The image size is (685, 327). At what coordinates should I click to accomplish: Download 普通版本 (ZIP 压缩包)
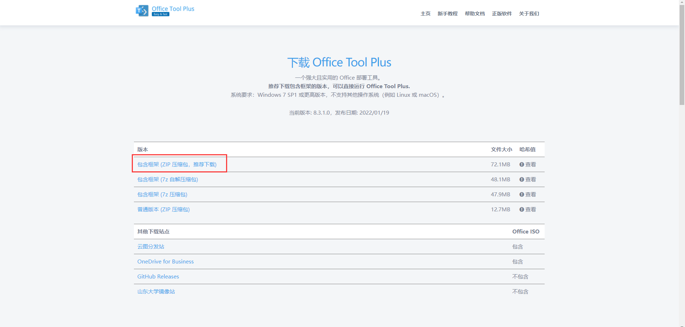point(164,210)
